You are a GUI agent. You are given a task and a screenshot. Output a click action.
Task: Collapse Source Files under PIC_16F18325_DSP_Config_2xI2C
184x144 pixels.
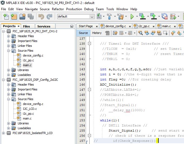8,99
